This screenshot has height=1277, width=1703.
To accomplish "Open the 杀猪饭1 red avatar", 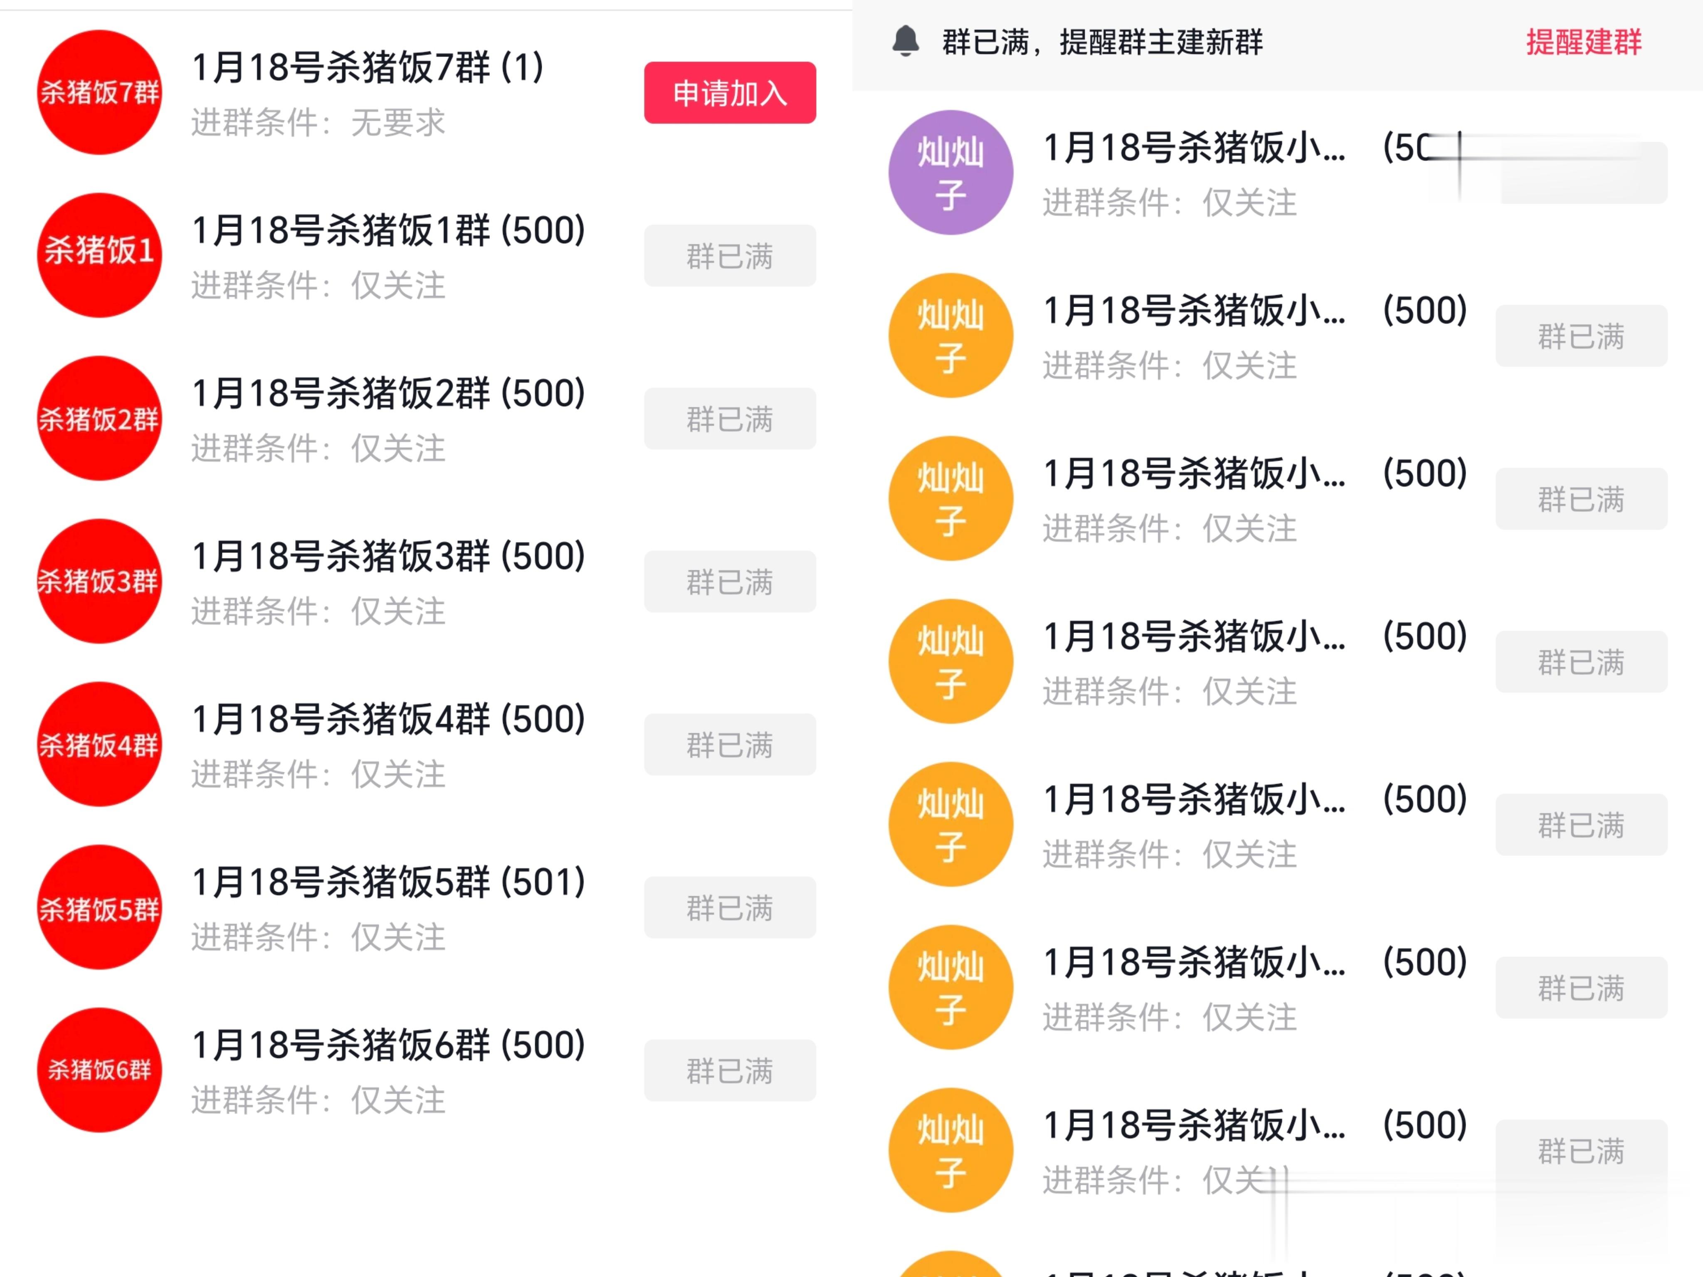I will (99, 255).
